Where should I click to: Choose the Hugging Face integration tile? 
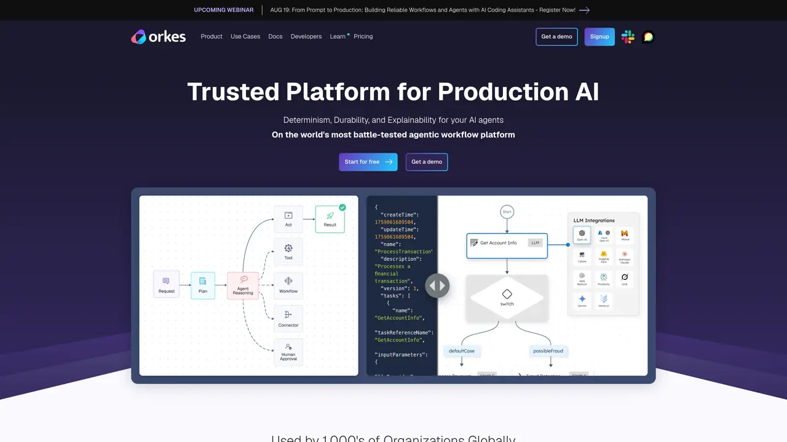[603, 257]
